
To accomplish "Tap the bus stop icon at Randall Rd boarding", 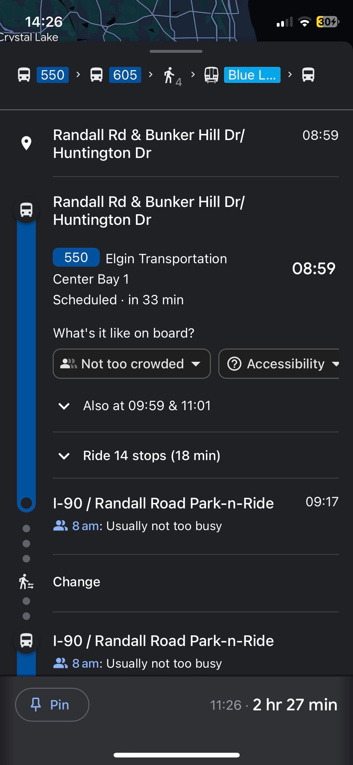I will [26, 209].
